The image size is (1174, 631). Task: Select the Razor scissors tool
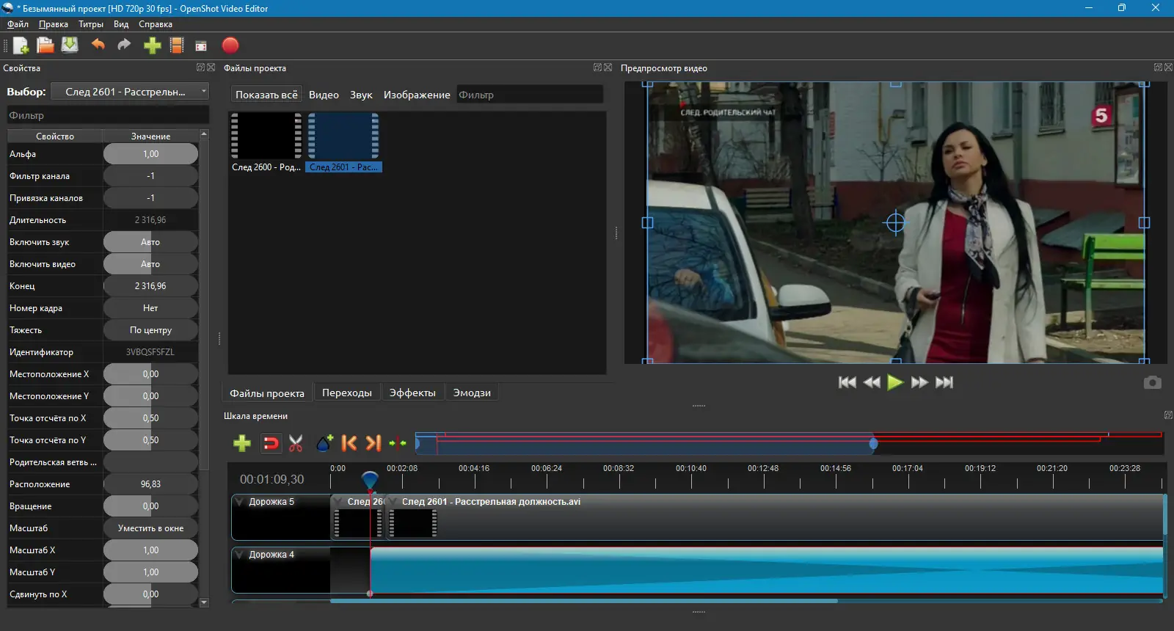coord(296,443)
